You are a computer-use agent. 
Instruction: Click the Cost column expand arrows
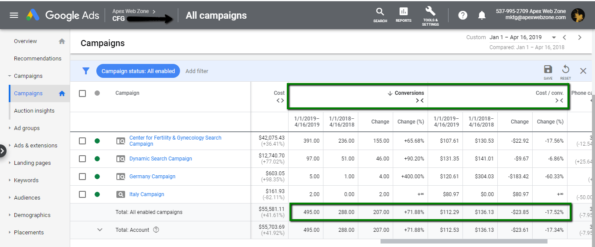[280, 100]
